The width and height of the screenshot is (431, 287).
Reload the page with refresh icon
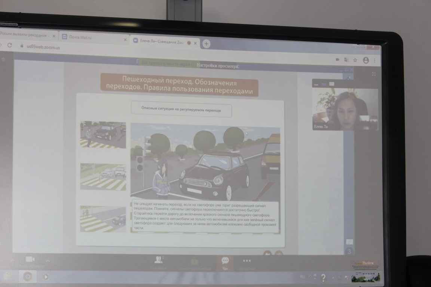tap(10, 45)
